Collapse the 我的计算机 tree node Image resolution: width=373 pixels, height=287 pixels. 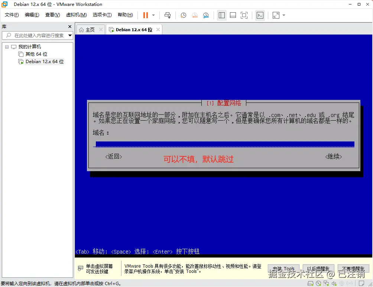6,46
